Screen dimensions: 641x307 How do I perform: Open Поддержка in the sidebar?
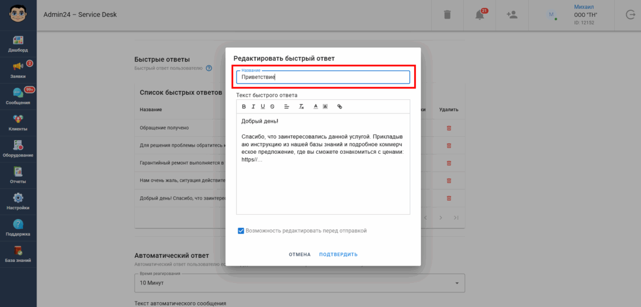pos(18,228)
